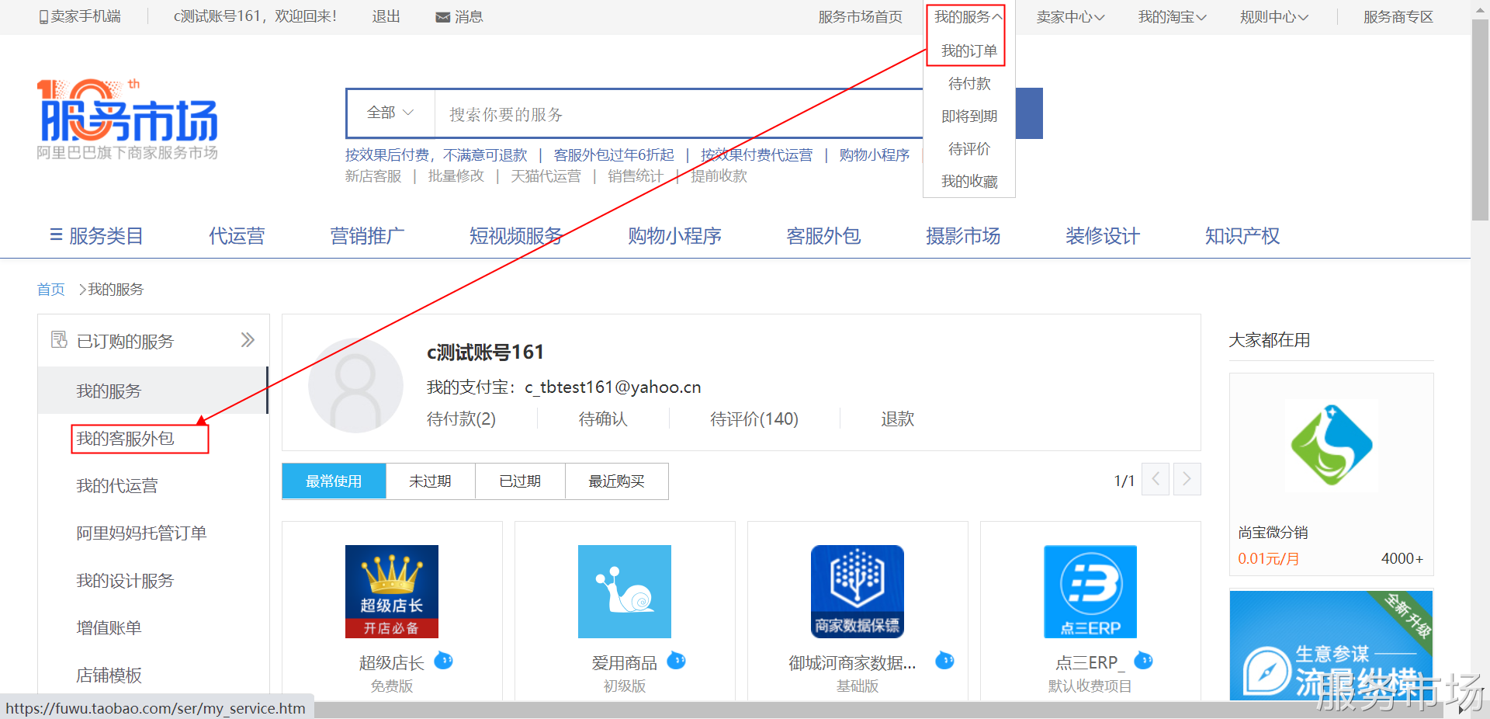
Task: Click the user avatar placeholder
Action: click(355, 385)
